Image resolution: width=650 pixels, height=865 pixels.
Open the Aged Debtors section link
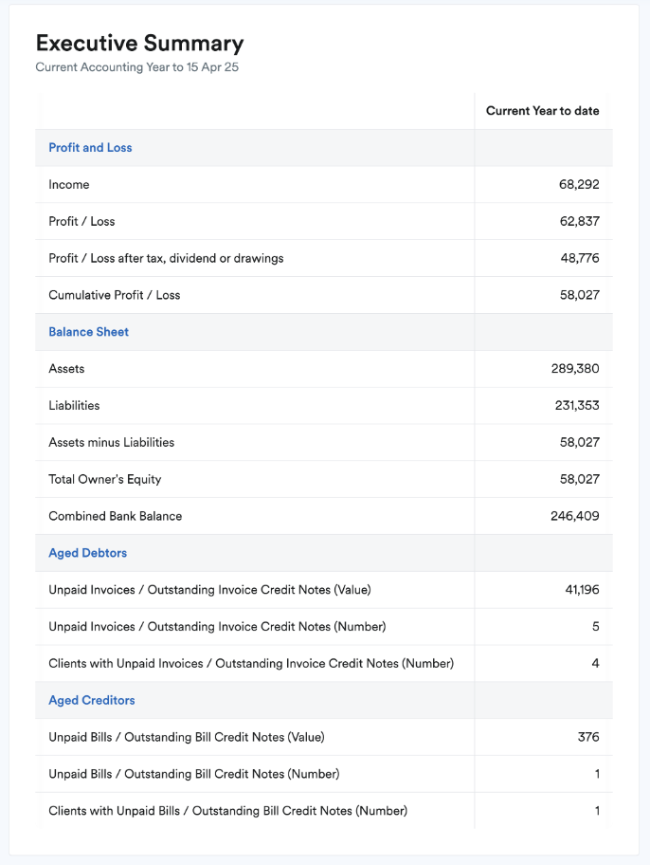88,553
